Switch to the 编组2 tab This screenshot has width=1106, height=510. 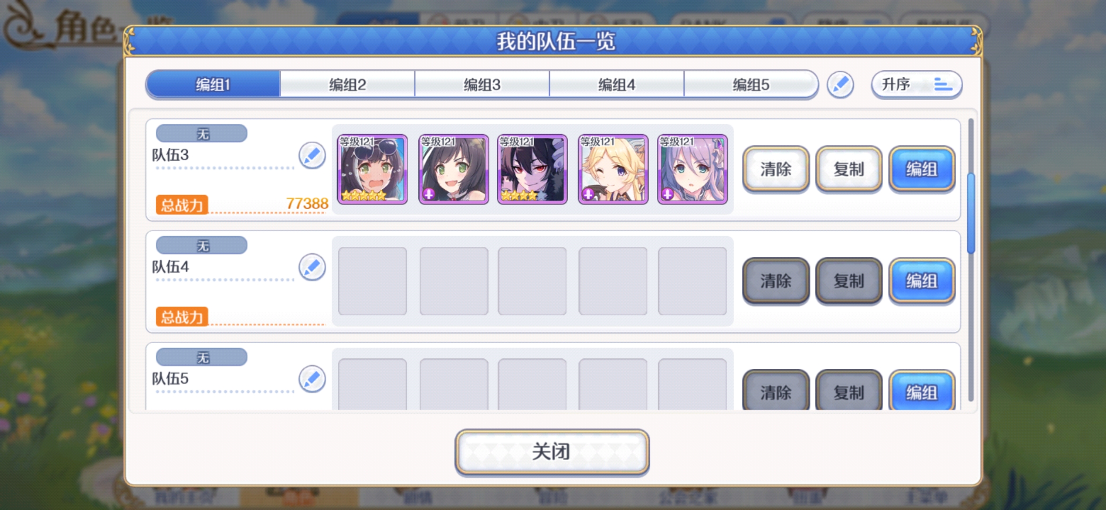click(347, 85)
